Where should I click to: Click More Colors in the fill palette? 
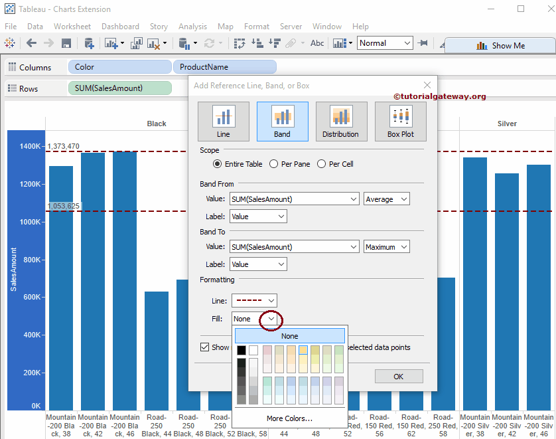(289, 418)
